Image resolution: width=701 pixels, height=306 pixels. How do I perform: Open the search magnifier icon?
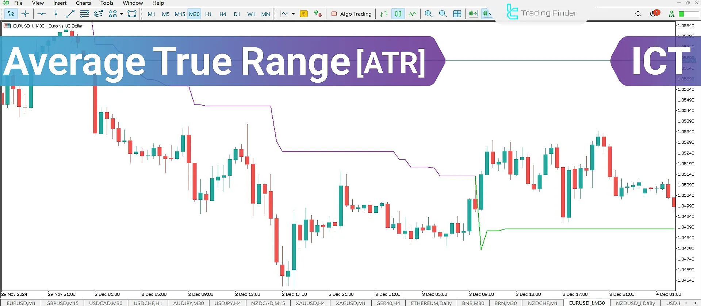click(x=638, y=14)
